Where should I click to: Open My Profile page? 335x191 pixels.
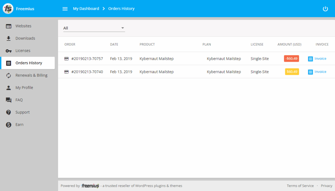click(x=24, y=88)
